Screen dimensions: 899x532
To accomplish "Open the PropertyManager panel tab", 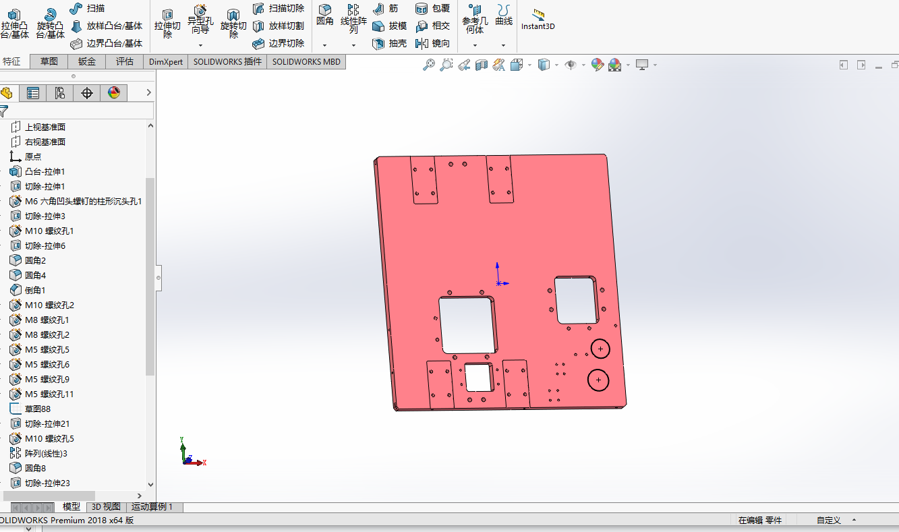I will pos(33,93).
